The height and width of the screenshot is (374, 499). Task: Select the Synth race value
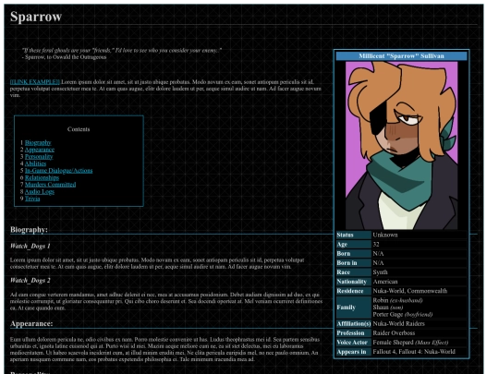point(380,272)
